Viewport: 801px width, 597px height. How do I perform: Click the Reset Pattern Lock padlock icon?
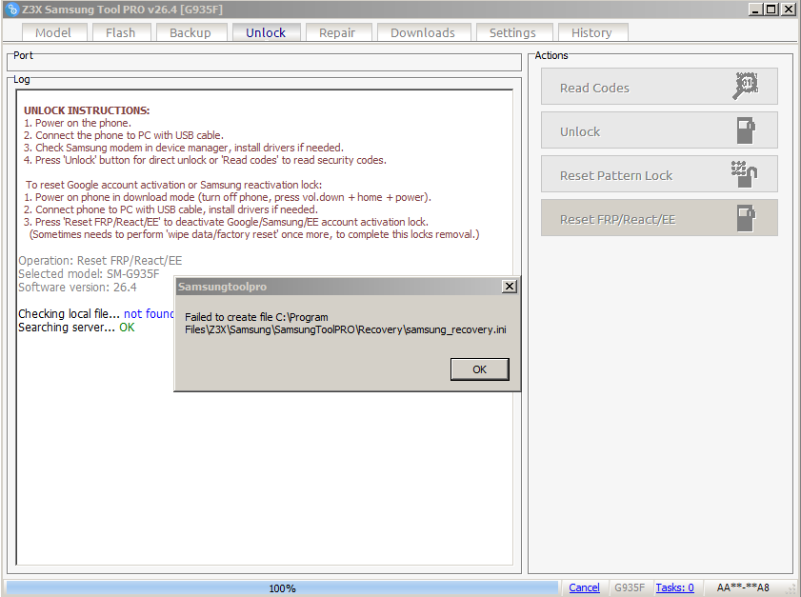point(744,174)
